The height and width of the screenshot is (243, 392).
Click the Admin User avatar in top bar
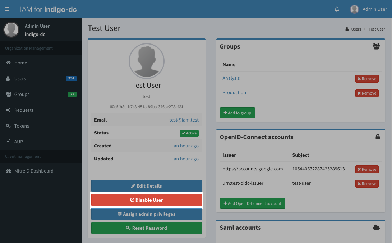tap(354, 9)
